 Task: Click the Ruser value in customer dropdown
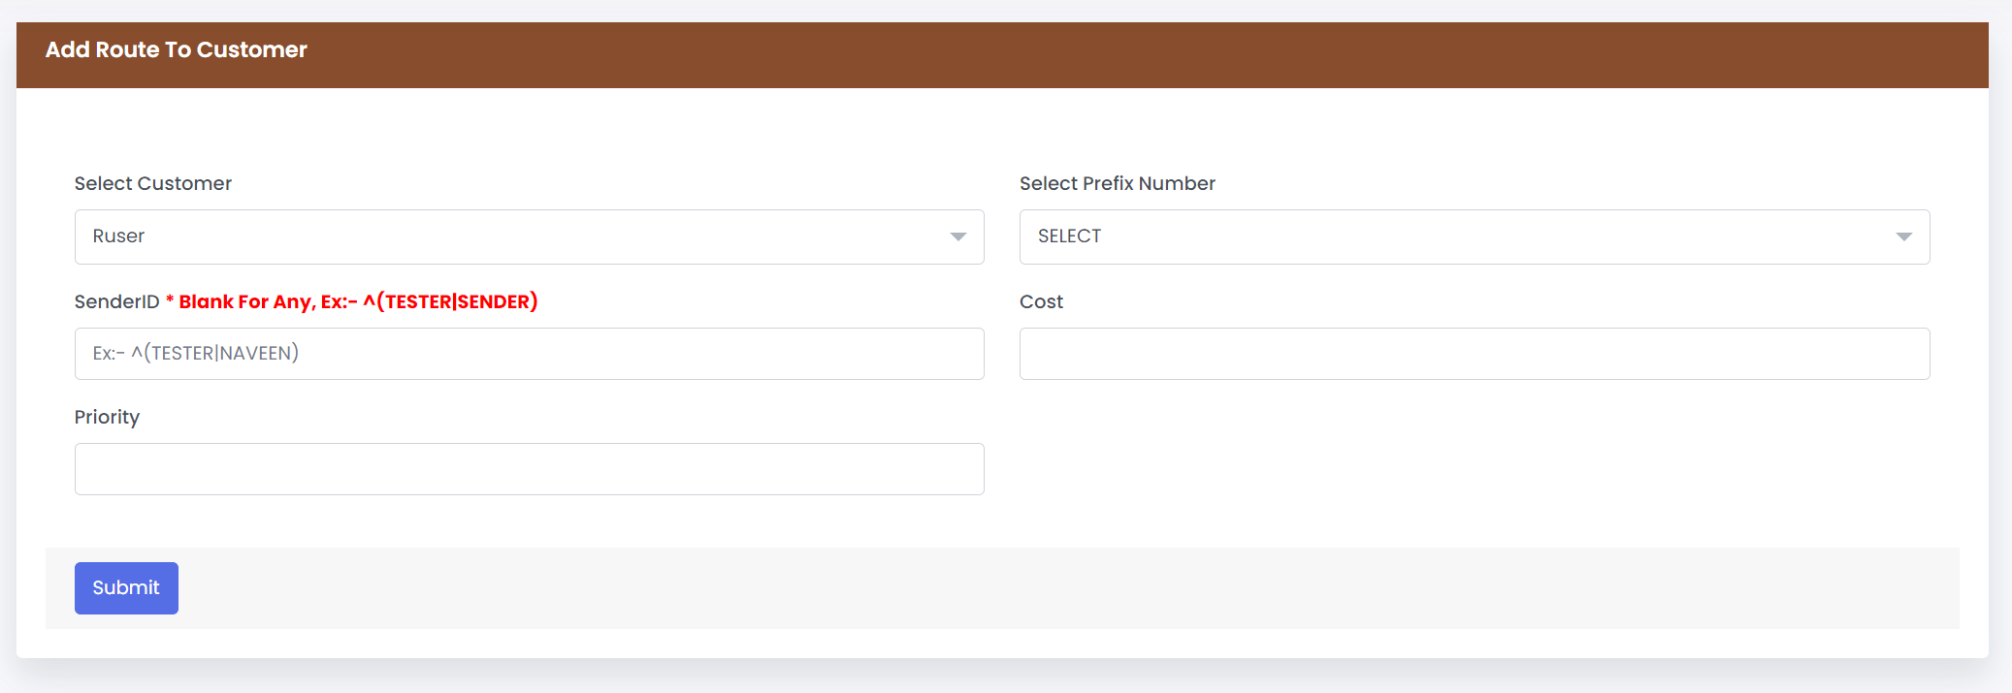pyautogui.click(x=118, y=236)
